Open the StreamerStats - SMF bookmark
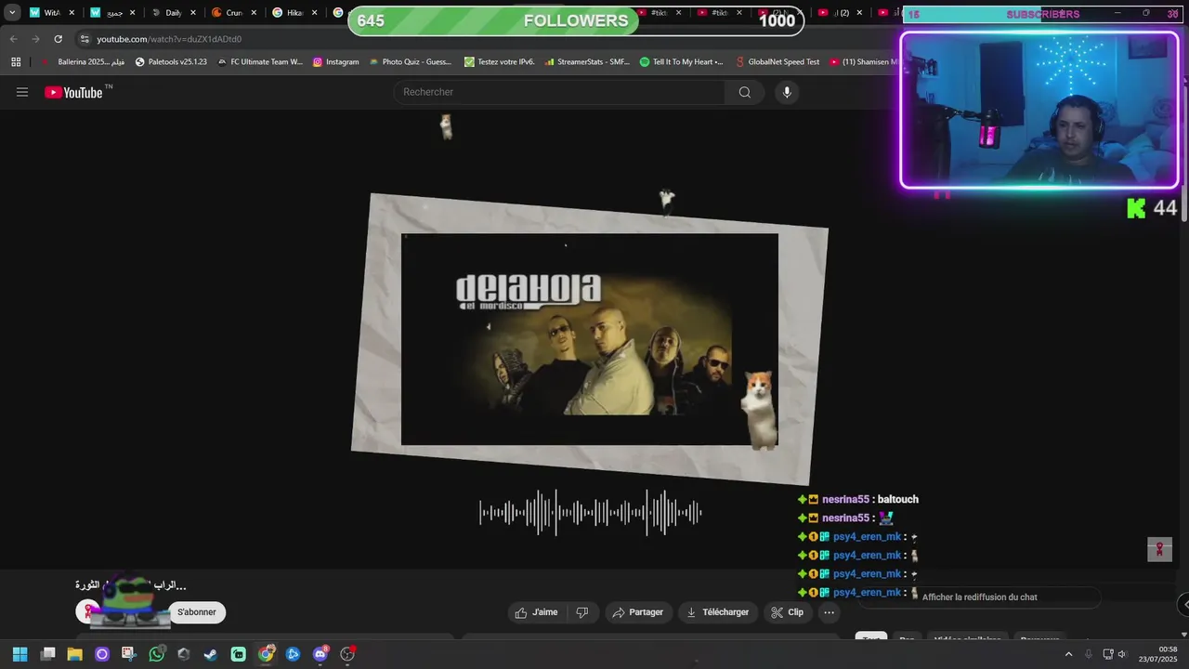Viewport: 1189px width, 669px height. pos(587,62)
